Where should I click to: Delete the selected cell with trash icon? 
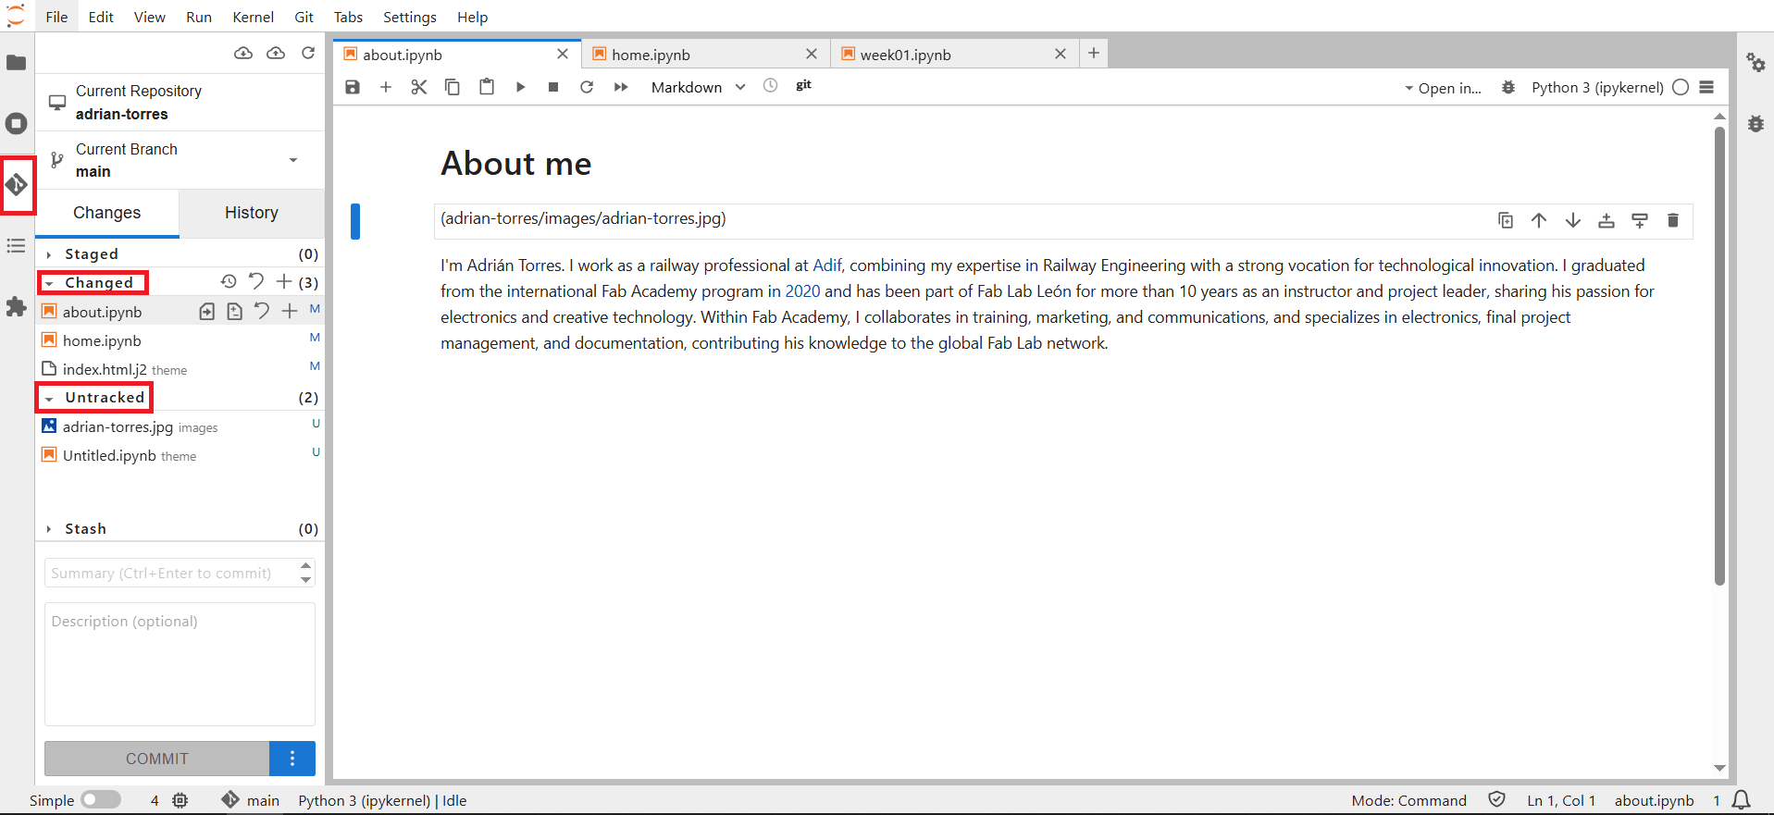[x=1672, y=220]
